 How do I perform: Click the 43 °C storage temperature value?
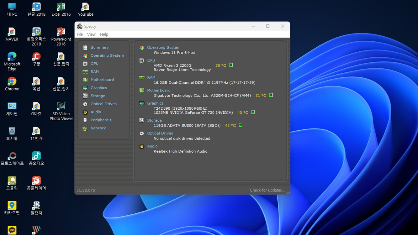(x=230, y=125)
